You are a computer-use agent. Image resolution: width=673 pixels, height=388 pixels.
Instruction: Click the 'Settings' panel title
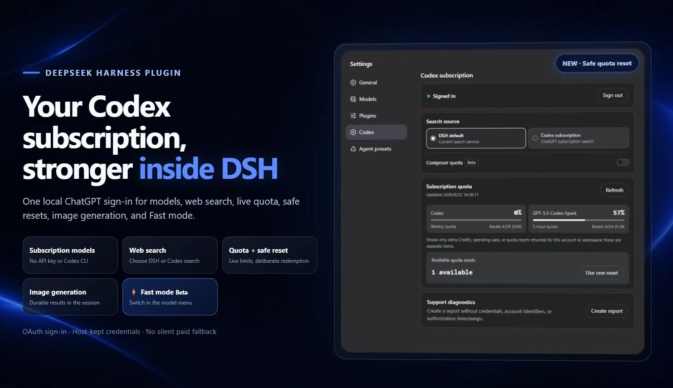pyautogui.click(x=361, y=64)
